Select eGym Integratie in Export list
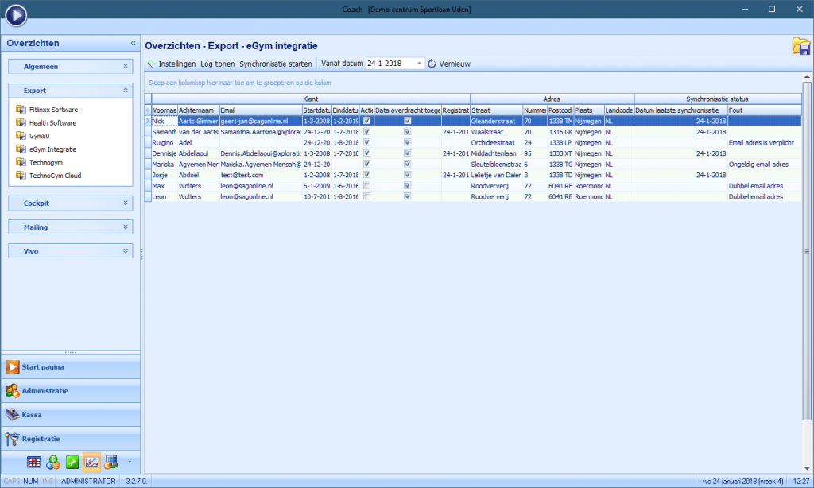814x488 pixels. 54,149
